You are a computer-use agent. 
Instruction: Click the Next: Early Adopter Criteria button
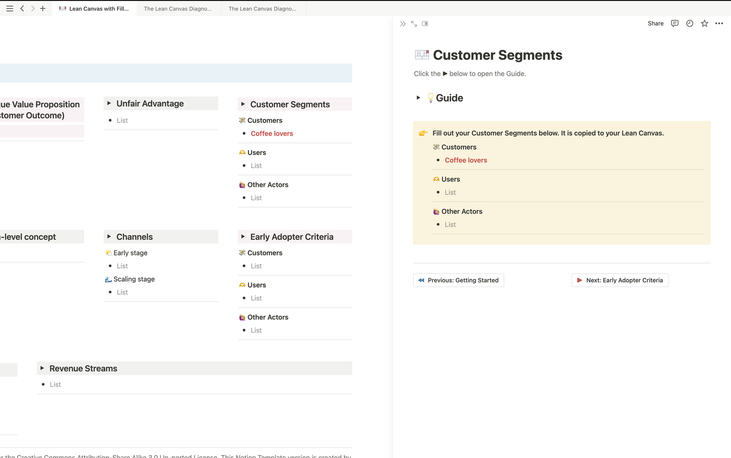coord(620,280)
